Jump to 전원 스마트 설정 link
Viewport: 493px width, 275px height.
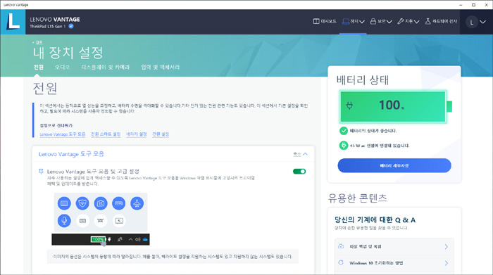(106, 134)
